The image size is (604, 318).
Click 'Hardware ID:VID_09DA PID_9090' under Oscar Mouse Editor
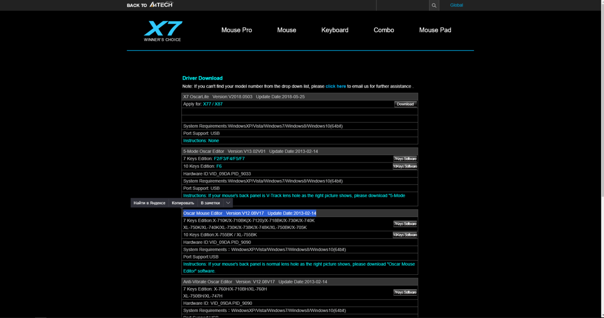pos(217,242)
